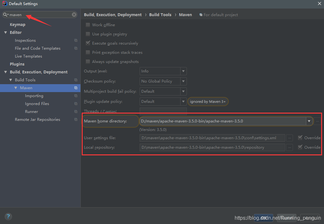The image size is (324, 224).
Task: Toggle Override for Local repository
Action: [x=300, y=147]
